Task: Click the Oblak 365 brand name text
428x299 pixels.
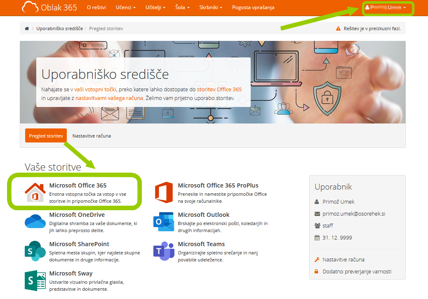Action: (x=59, y=7)
